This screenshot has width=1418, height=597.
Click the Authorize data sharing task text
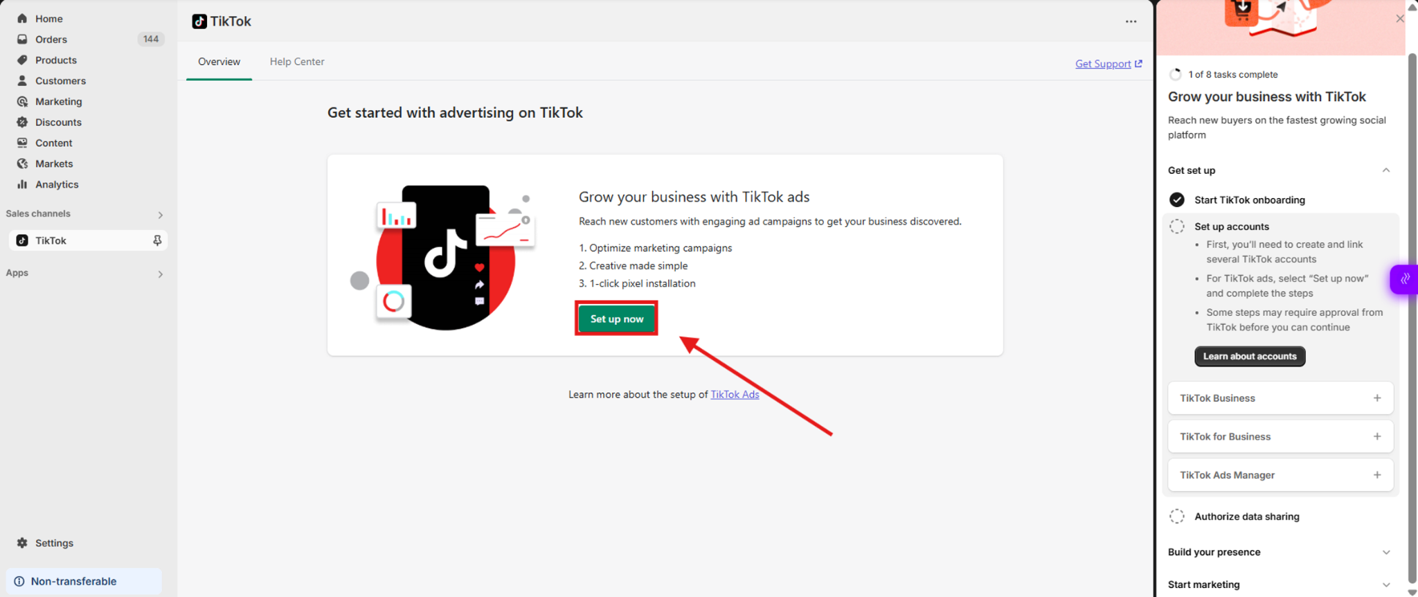(x=1247, y=517)
